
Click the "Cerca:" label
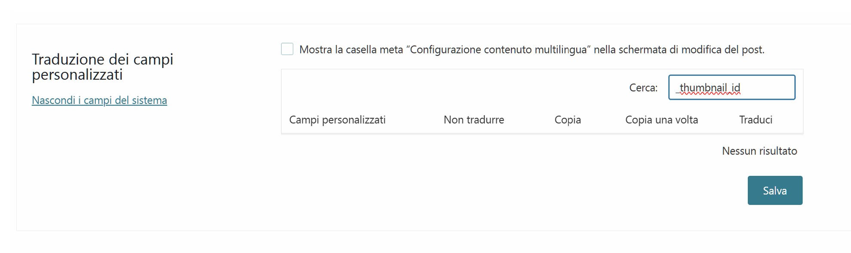[x=643, y=88]
